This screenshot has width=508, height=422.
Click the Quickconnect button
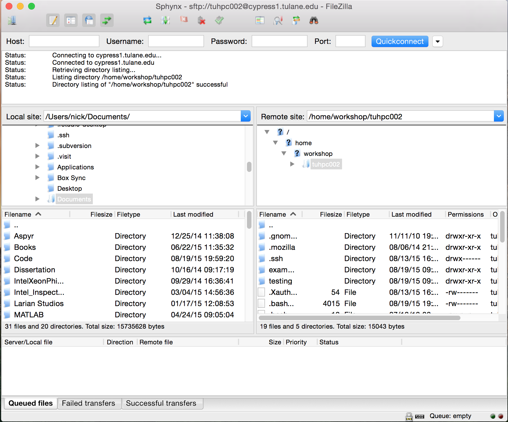point(400,41)
